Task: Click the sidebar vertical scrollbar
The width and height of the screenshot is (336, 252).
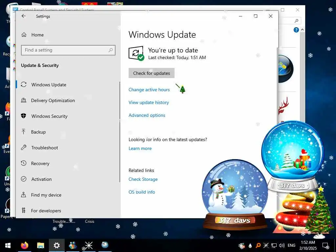Action: (120, 132)
